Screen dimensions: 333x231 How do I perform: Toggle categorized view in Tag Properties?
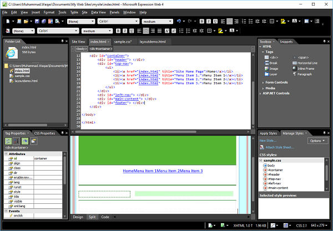coord(9,141)
